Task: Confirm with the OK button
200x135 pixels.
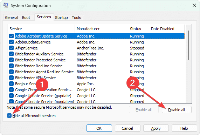Action: coord(99,128)
